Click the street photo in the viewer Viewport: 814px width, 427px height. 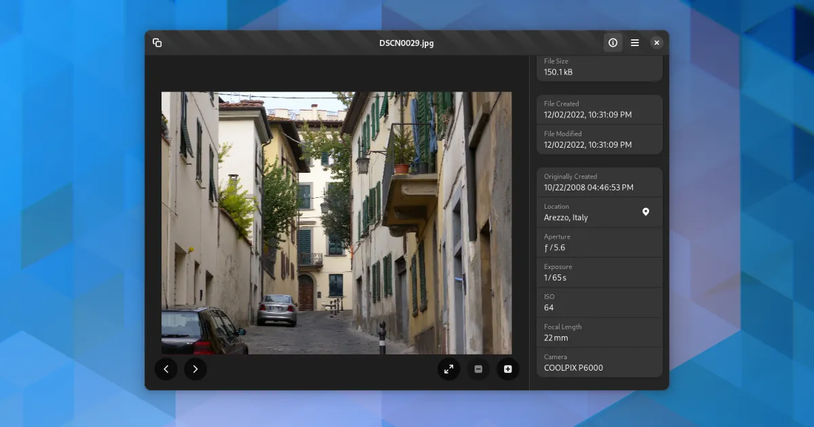coord(336,223)
